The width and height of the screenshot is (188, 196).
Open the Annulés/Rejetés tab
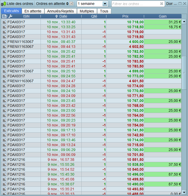(60, 11)
